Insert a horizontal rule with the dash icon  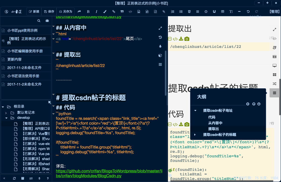coord(239,11)
